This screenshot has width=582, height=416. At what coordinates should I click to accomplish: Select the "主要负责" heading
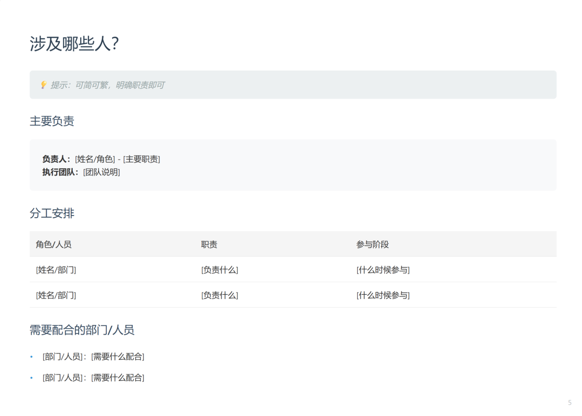[52, 121]
